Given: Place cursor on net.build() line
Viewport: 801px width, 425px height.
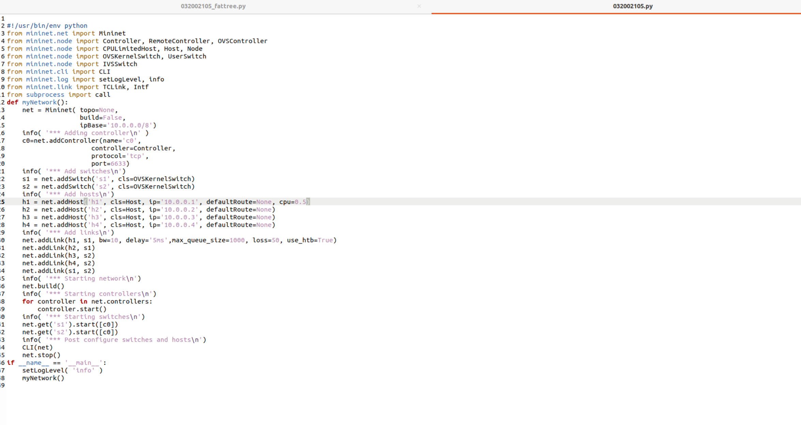Looking at the screenshot, I should point(43,286).
